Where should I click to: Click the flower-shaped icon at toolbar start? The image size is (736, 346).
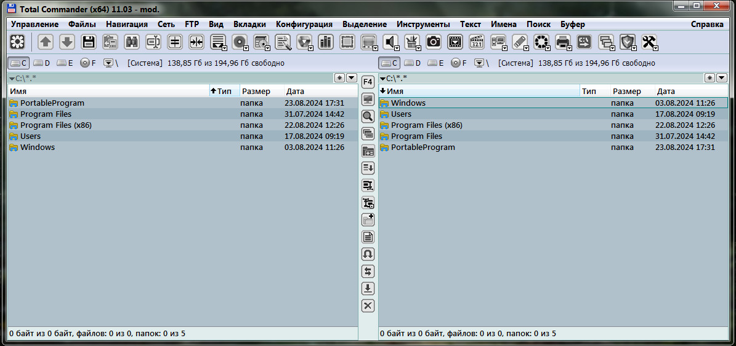pyautogui.click(x=17, y=42)
